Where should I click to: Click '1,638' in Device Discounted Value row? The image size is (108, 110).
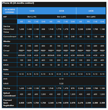[21, 29]
